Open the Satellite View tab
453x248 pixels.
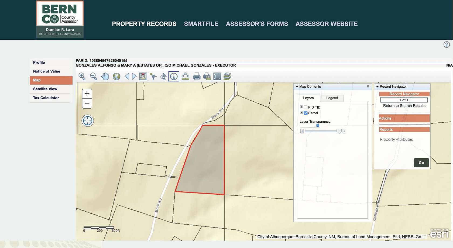[x=45, y=89]
